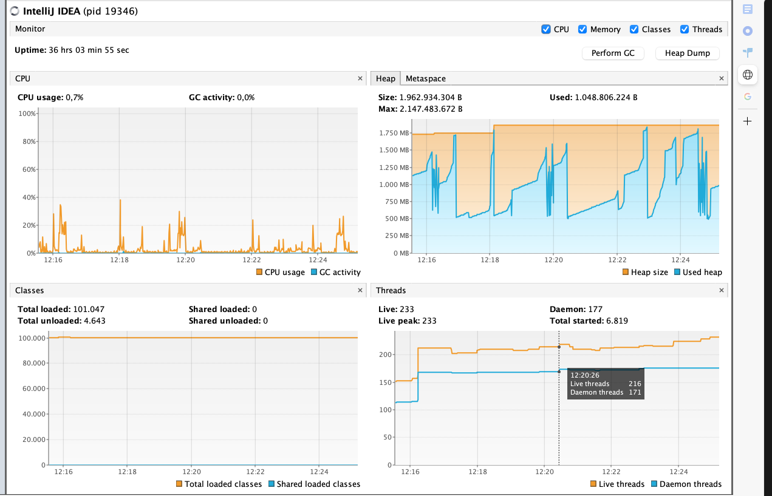772x496 pixels.
Task: Click the blue circle icon in right sidebar
Action: pyautogui.click(x=748, y=31)
